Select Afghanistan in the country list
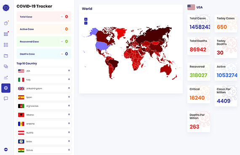Screen dimensions: 240x155 click(44, 106)
